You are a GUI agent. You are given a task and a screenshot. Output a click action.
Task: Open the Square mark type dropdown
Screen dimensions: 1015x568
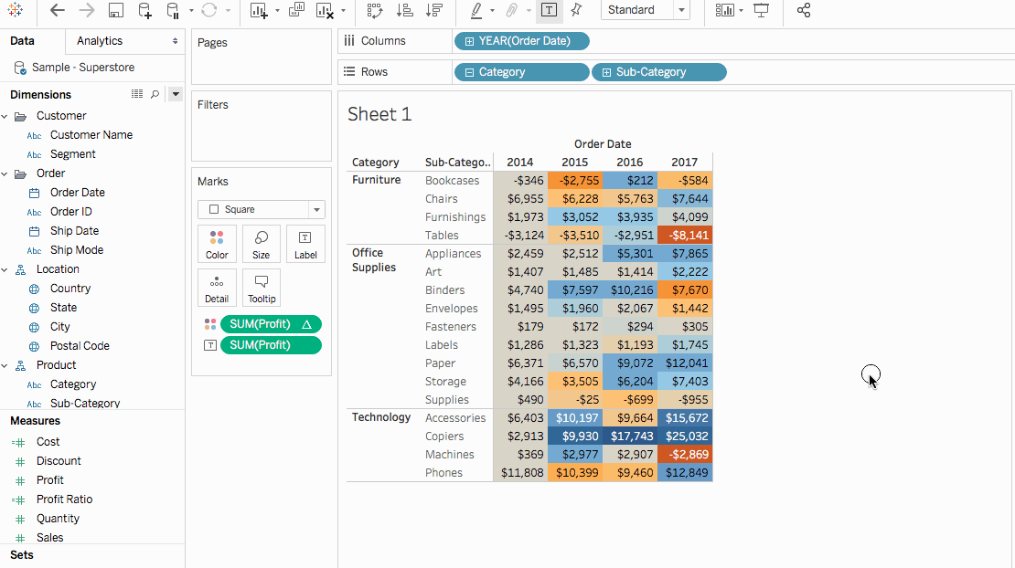pos(315,209)
